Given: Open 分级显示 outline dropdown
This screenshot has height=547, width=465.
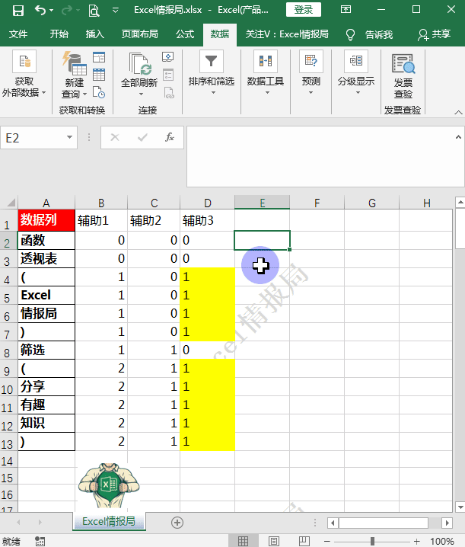Looking at the screenshot, I should point(356,74).
